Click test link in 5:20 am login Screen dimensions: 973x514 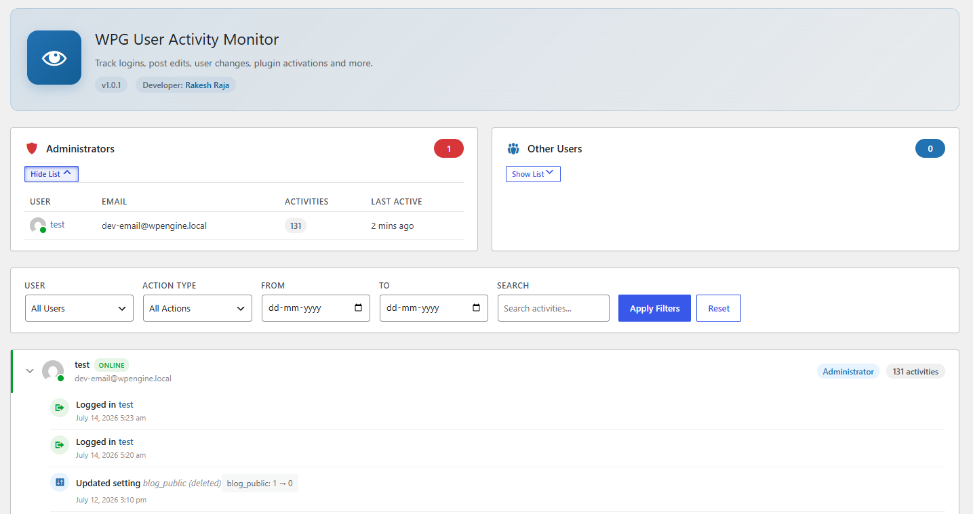coord(126,442)
